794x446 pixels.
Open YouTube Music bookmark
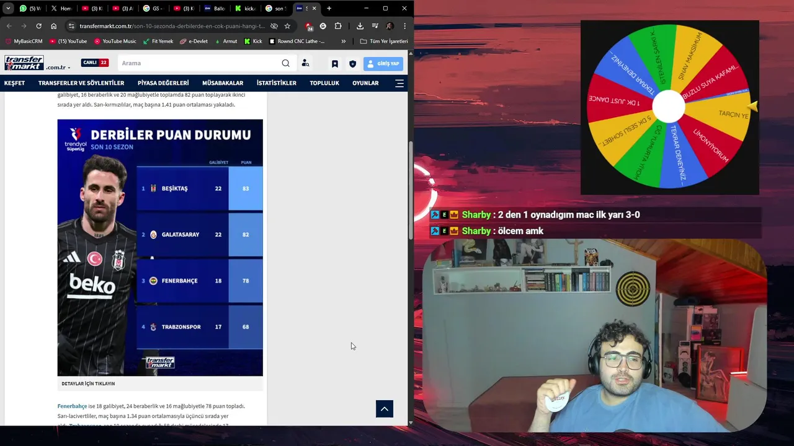(x=115, y=42)
